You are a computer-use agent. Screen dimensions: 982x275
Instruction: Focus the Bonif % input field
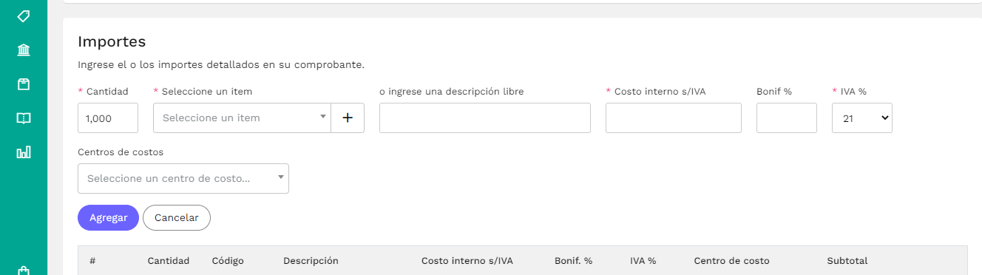(x=787, y=118)
